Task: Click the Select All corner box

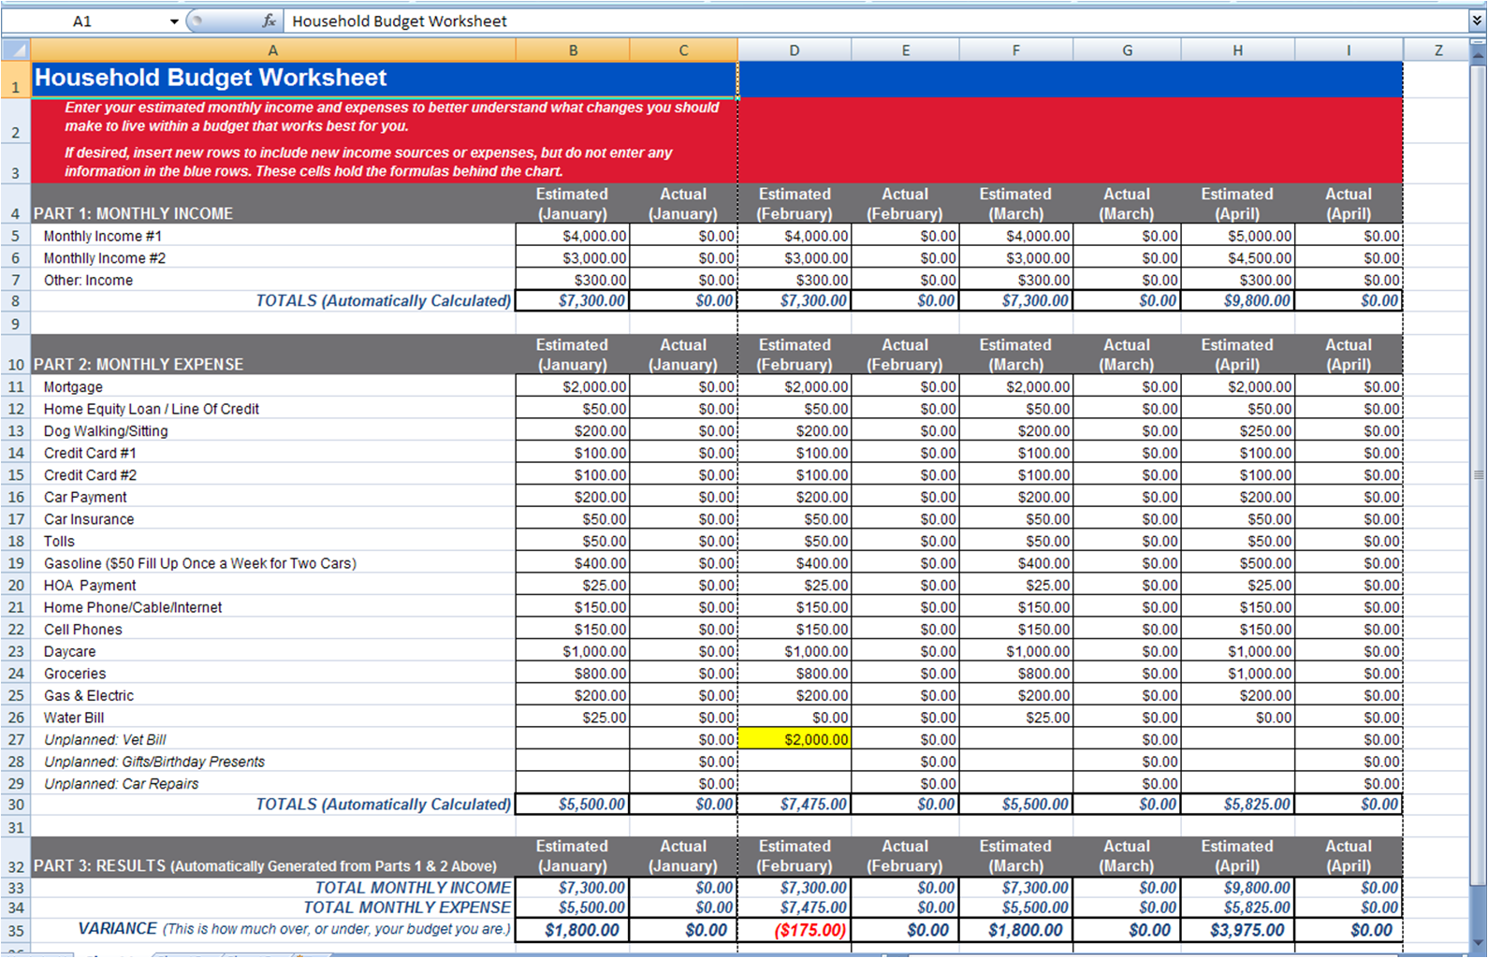Action: [x=16, y=50]
